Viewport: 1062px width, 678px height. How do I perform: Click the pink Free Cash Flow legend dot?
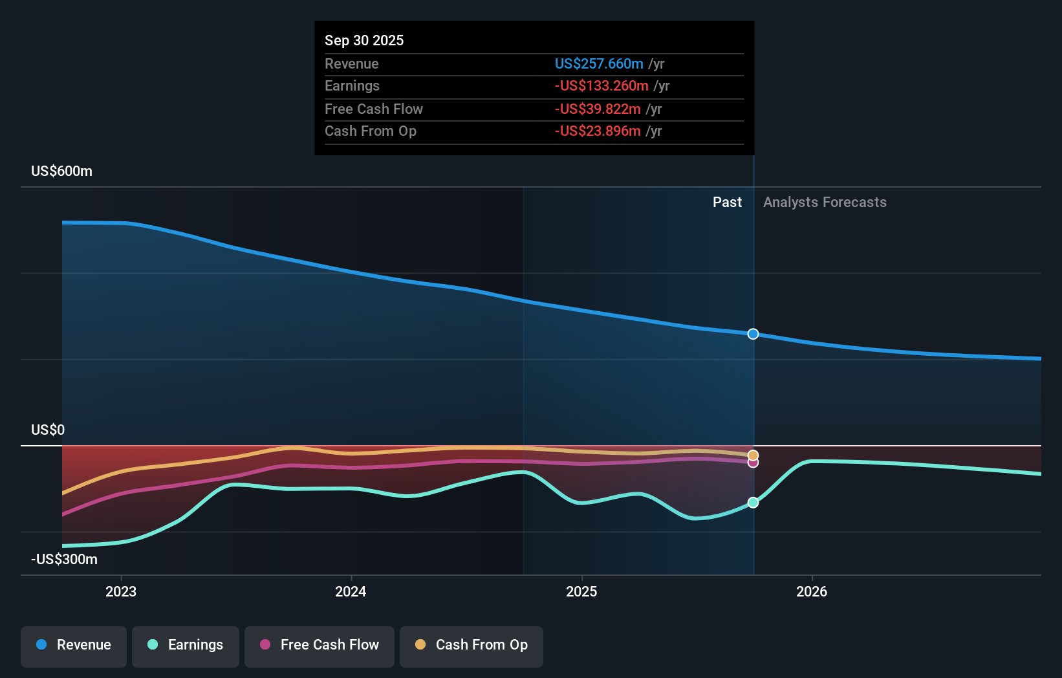click(265, 645)
